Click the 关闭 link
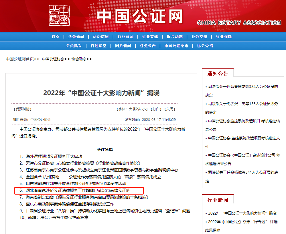286x234 pixels. coord(170,109)
